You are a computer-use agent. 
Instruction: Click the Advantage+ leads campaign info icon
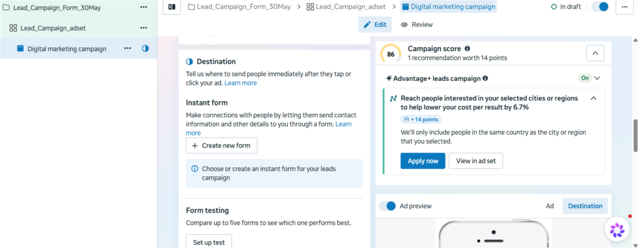coord(485,78)
